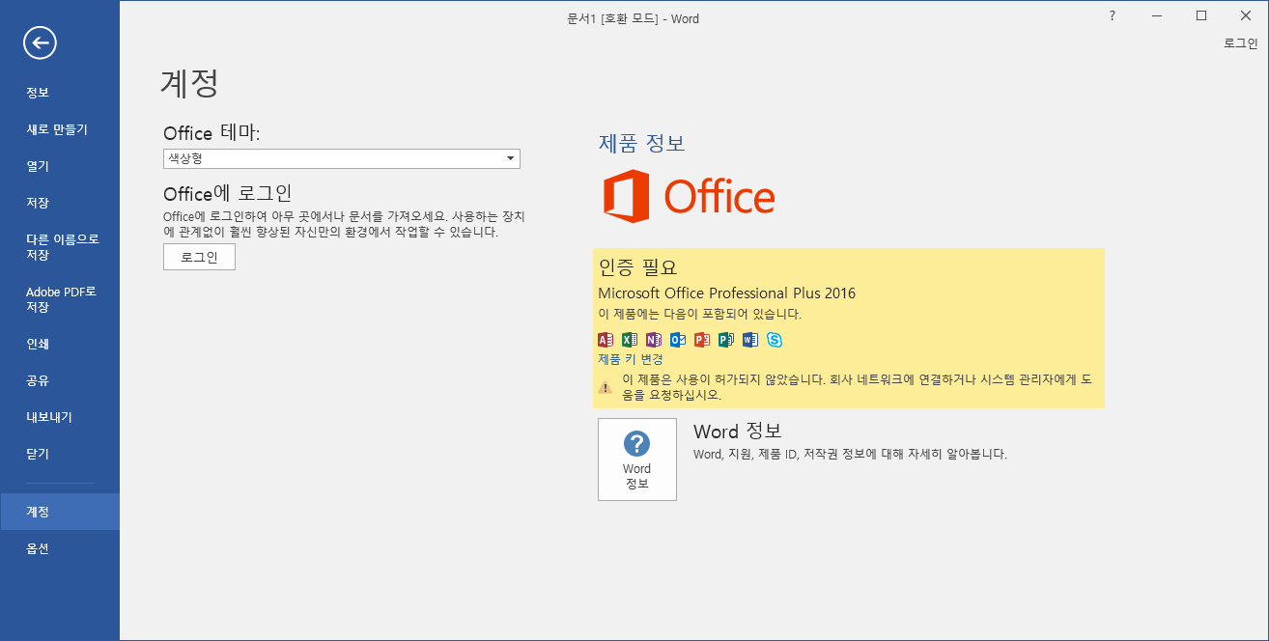Click the Word 정보 button

[x=637, y=460]
